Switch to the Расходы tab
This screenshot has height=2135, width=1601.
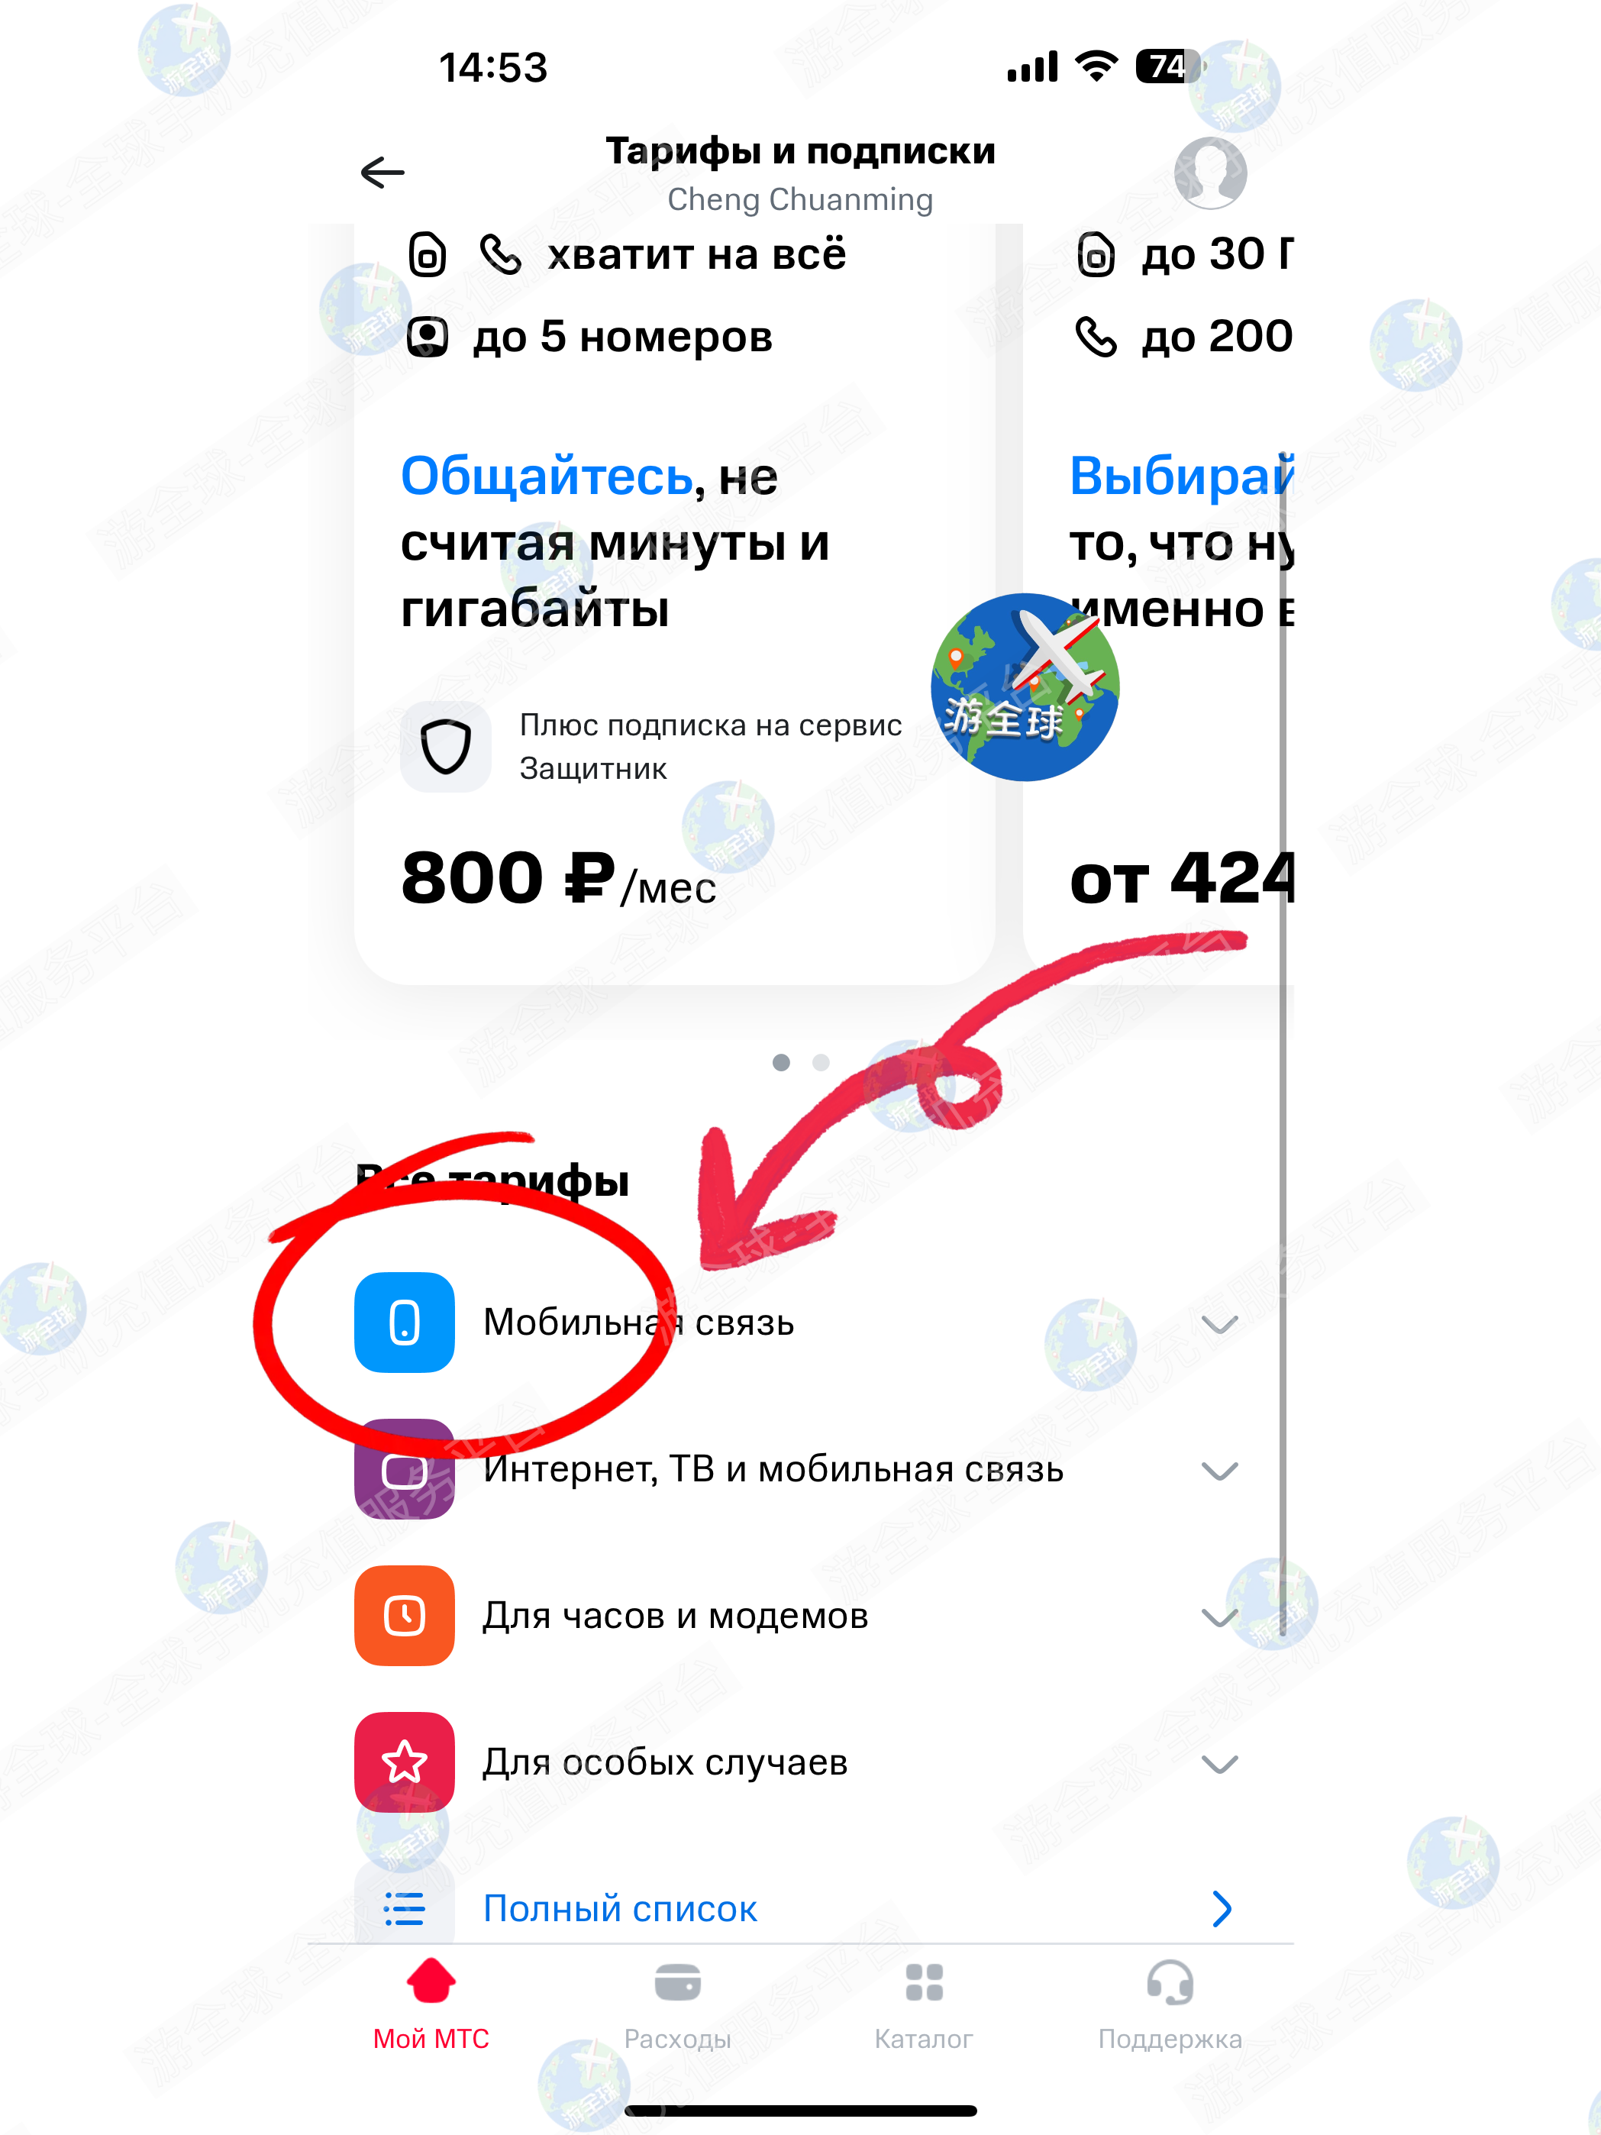coord(677,2003)
